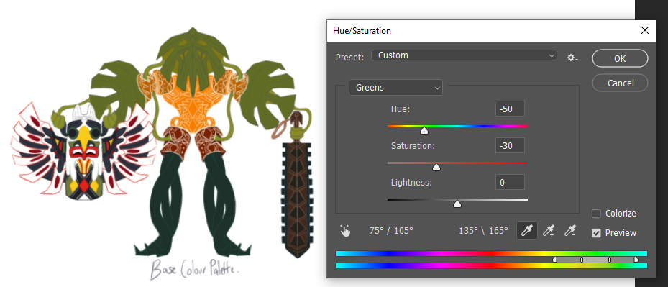Image resolution: width=668 pixels, height=287 pixels.
Task: Click the left range marker on color bar
Action: [554, 259]
